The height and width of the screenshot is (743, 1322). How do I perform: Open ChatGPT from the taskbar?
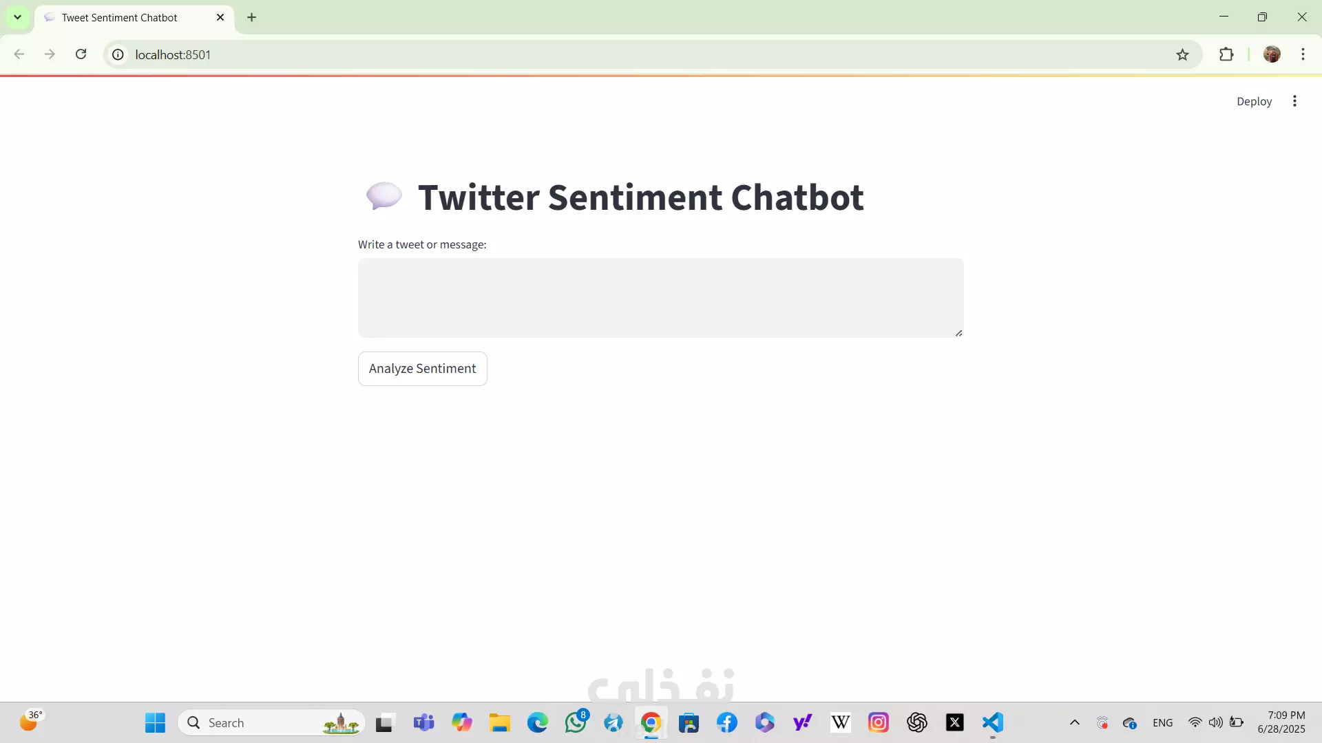(916, 722)
